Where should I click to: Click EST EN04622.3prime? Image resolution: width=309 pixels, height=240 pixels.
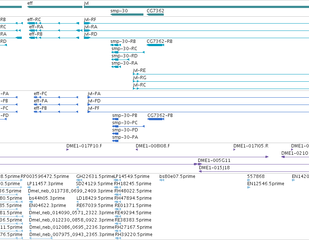click(x=30, y=209)
